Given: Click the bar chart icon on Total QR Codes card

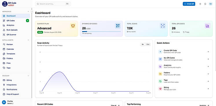Looking at the screenshot, I should point(207,26).
